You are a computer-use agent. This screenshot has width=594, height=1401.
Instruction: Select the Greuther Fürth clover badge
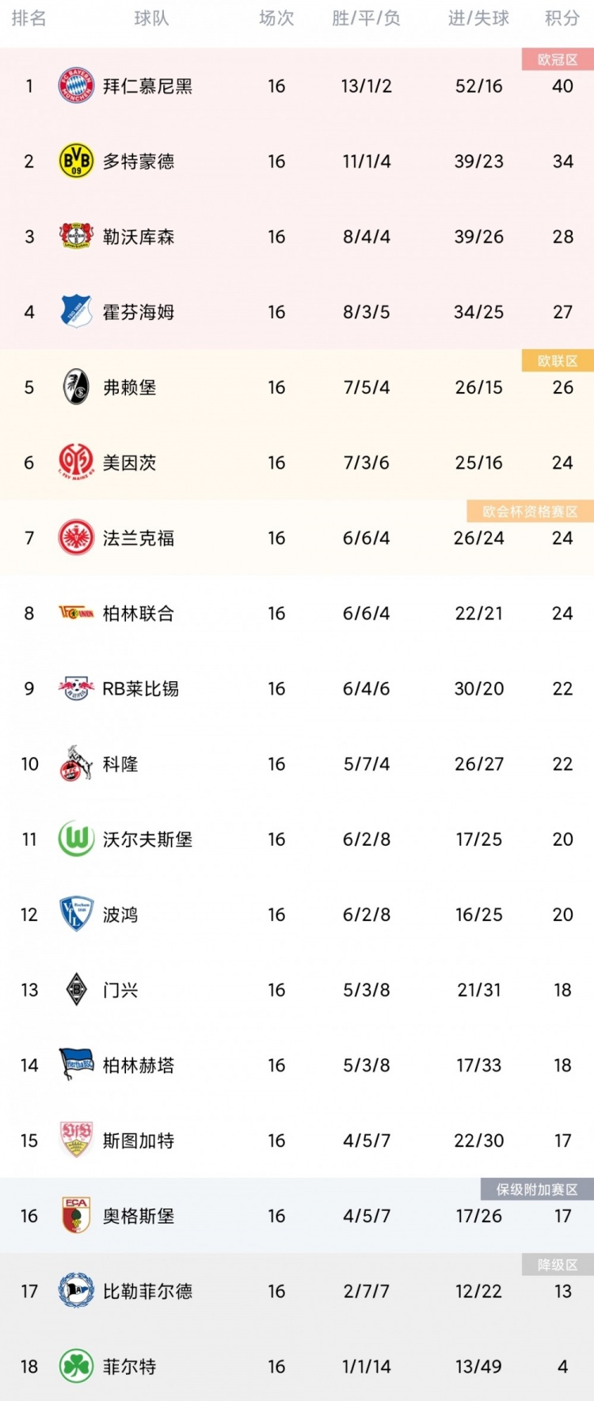76,1366
